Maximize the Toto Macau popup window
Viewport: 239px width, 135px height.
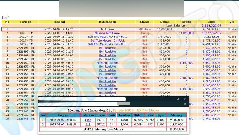tap(178, 99)
